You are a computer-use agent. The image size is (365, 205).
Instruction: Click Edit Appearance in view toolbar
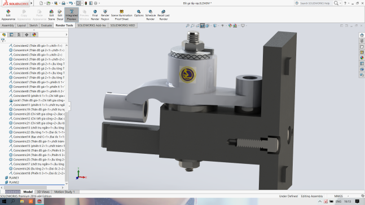pos(230,25)
